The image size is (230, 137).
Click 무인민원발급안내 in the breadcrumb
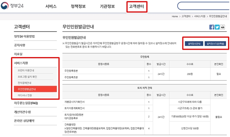click(218, 16)
